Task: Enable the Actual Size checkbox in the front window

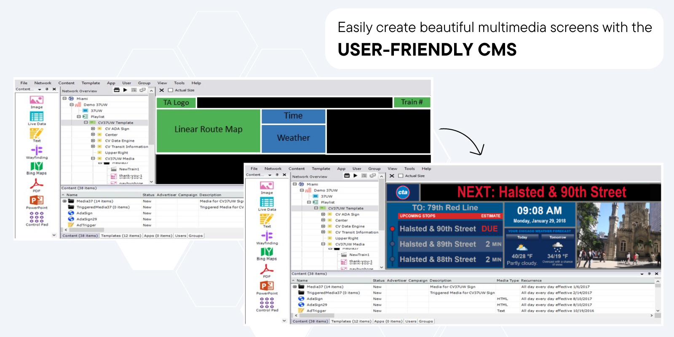Action: coord(401,176)
